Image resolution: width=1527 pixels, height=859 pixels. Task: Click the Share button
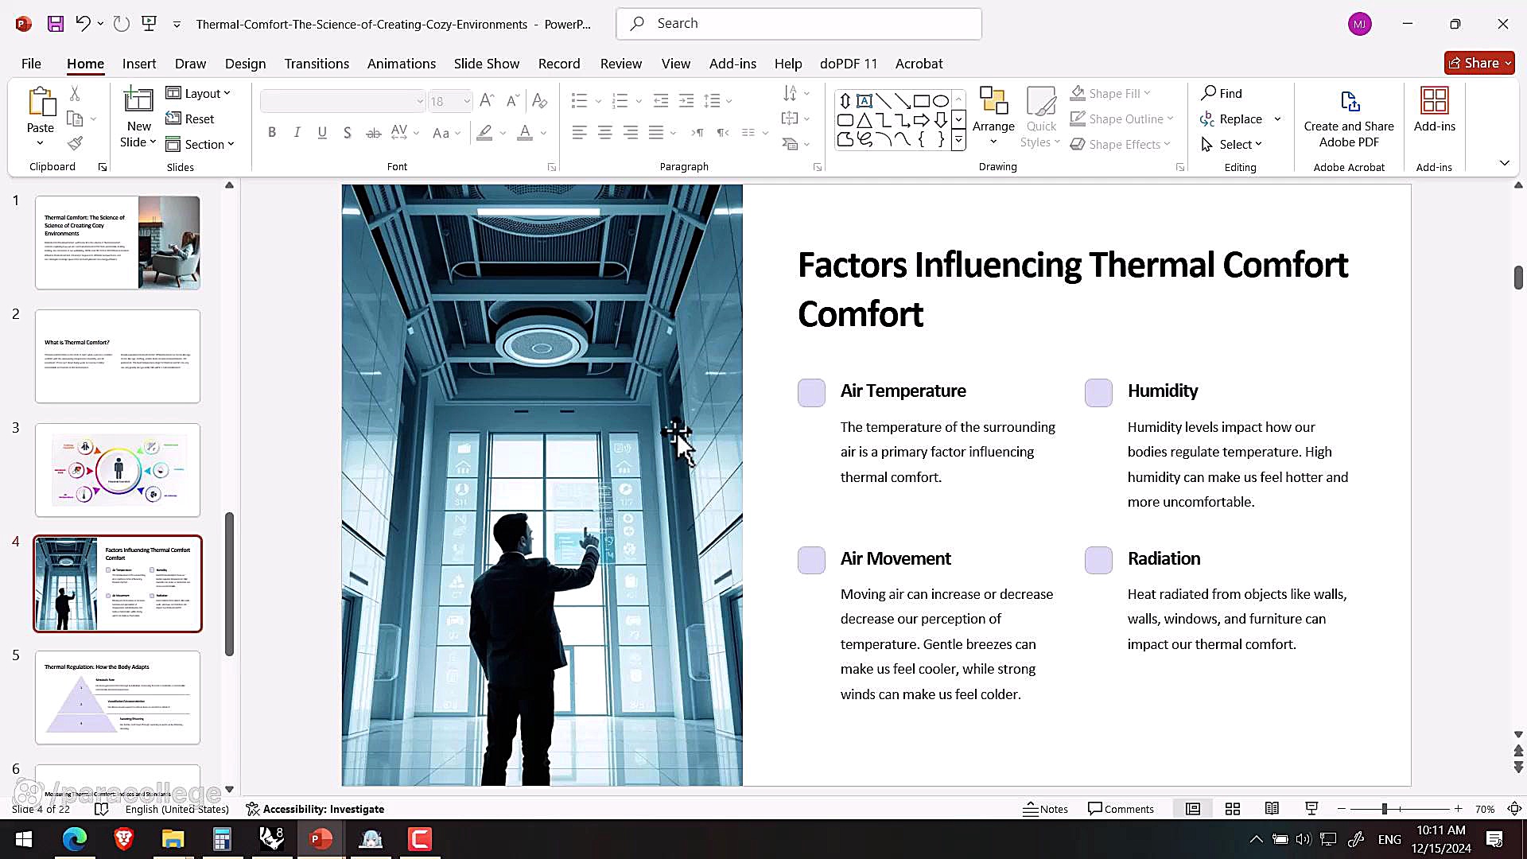click(1478, 63)
